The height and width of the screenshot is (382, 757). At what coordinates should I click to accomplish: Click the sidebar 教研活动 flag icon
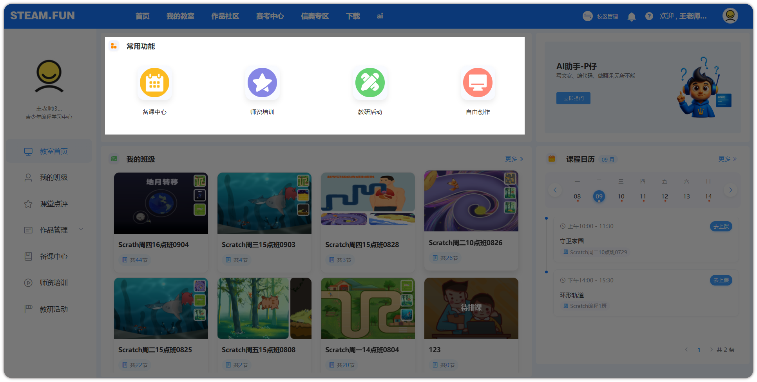click(28, 309)
